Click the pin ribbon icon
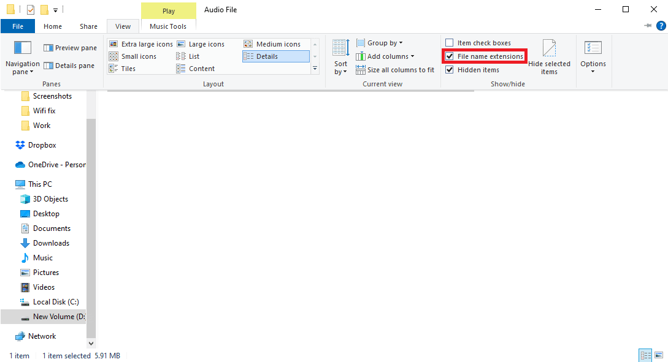668x362 pixels. (648, 26)
